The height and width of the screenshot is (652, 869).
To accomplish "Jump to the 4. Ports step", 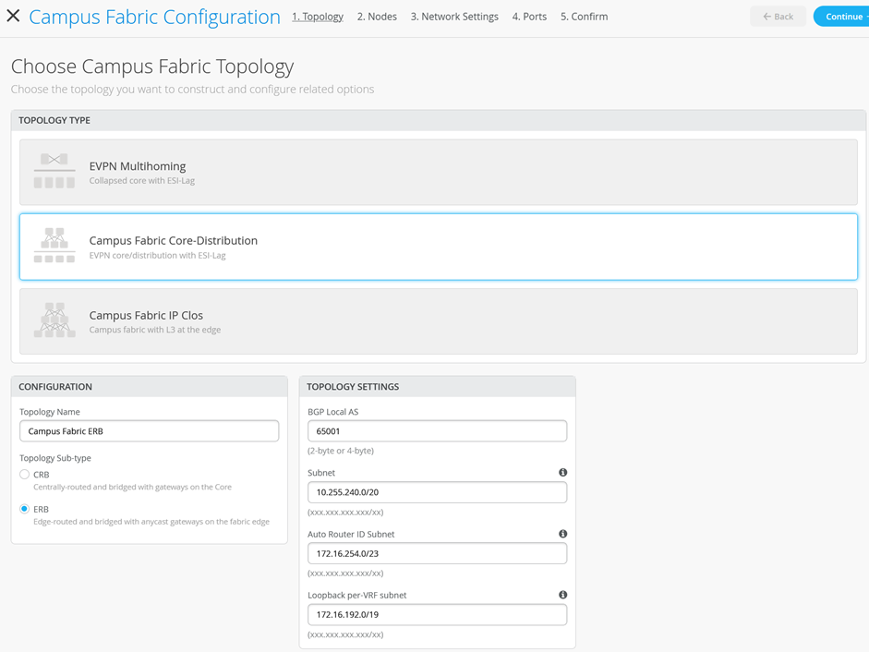I will [x=529, y=17].
